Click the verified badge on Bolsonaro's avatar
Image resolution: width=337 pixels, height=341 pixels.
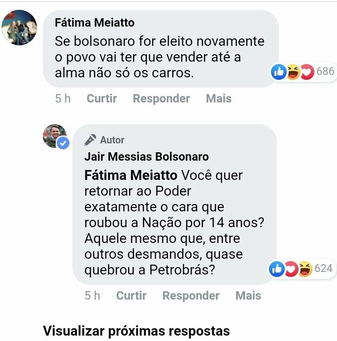click(63, 143)
